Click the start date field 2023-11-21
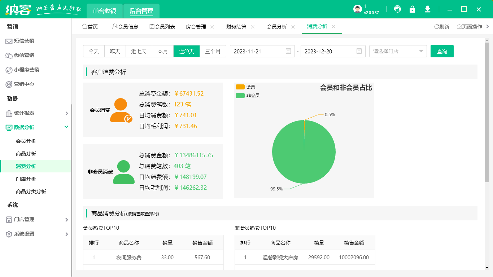The height and width of the screenshot is (277, 493). coord(262,51)
